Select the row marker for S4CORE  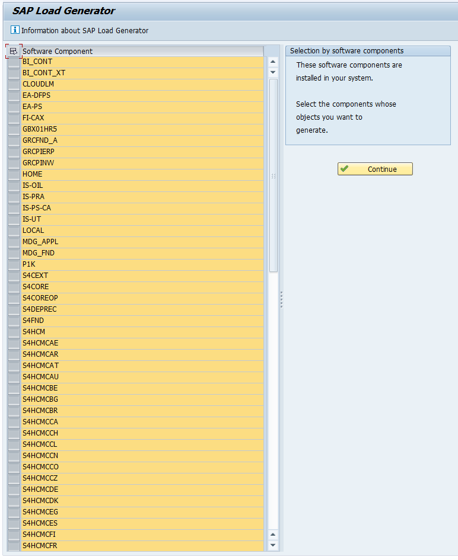point(14,287)
